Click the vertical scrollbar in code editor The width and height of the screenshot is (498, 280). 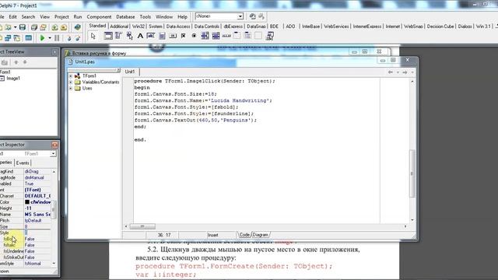(412, 173)
